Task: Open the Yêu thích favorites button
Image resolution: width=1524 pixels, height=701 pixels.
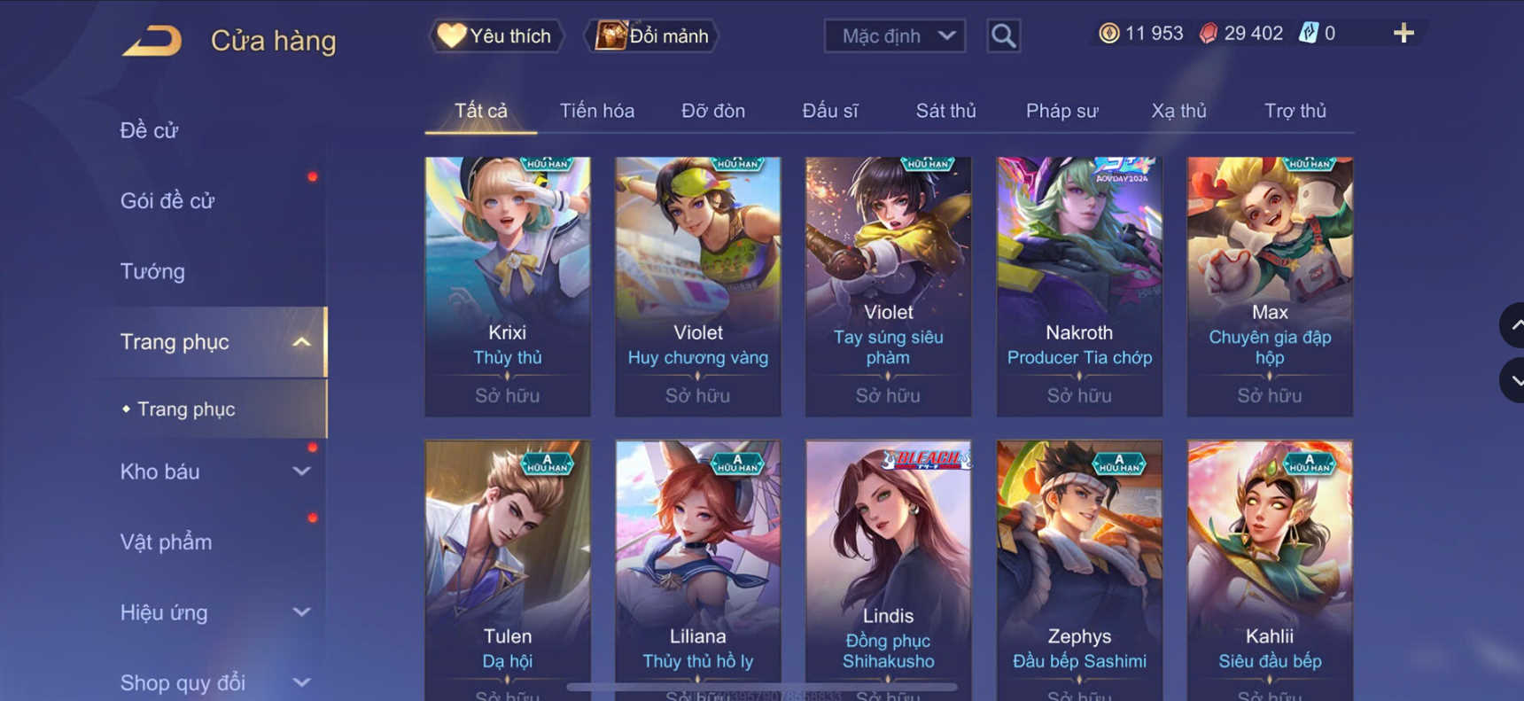Action: 496,36
